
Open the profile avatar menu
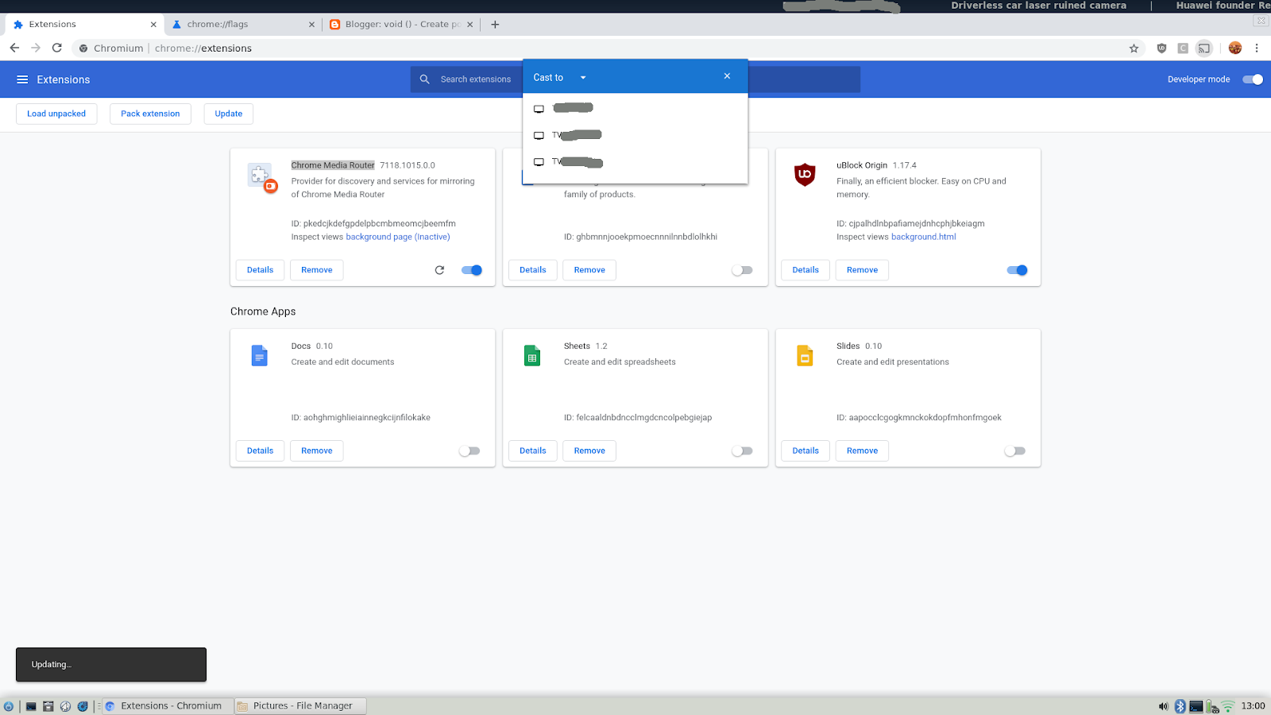point(1234,48)
